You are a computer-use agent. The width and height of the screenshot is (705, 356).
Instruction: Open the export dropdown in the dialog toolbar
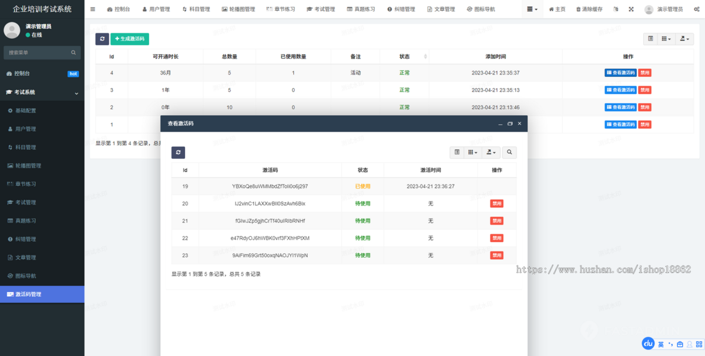click(x=491, y=152)
